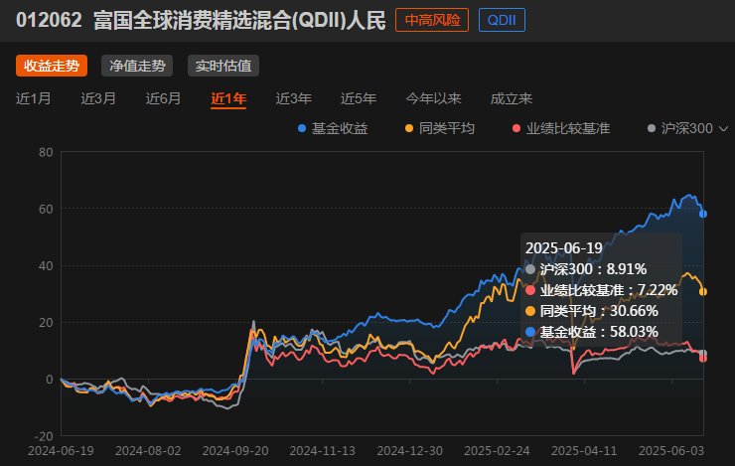This screenshot has height=466, width=735.
Task: Show the 成立来 range
Action: click(x=512, y=98)
